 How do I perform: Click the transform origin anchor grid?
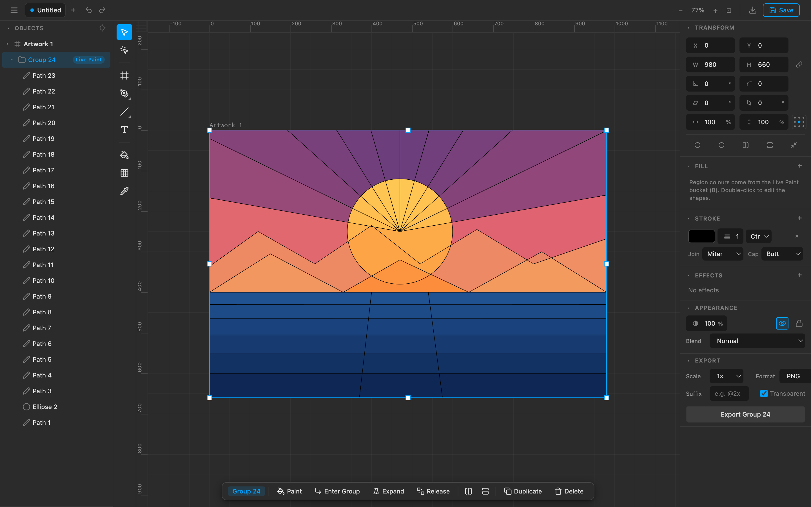click(x=799, y=122)
